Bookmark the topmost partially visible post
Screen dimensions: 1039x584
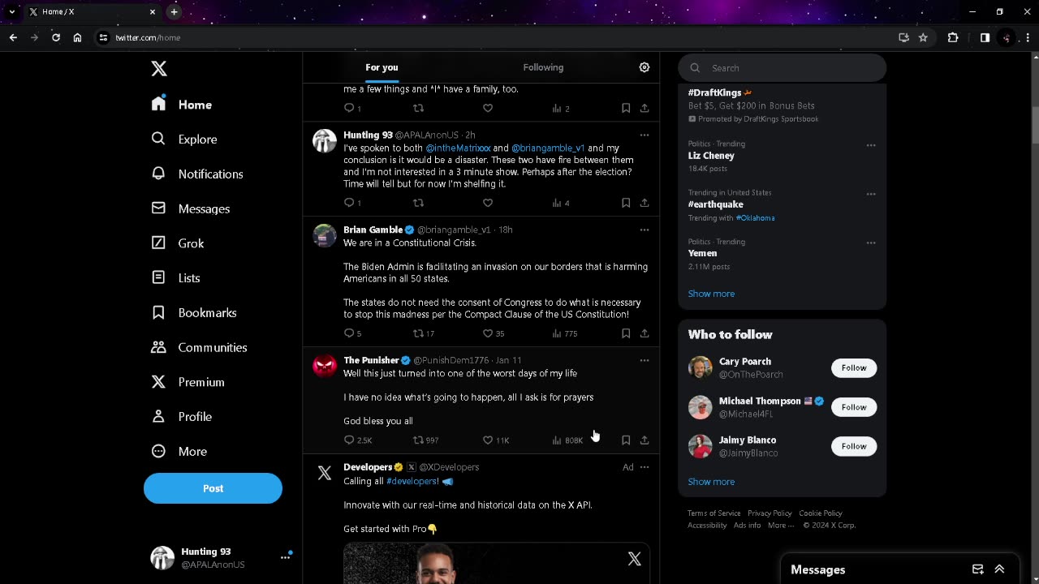click(626, 108)
